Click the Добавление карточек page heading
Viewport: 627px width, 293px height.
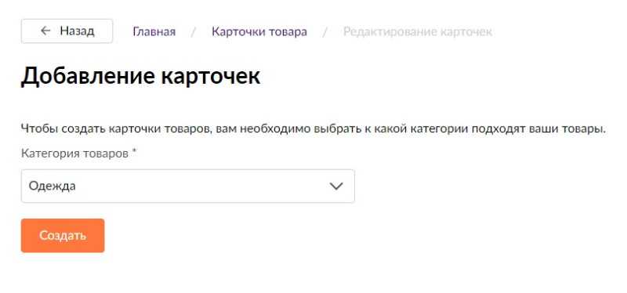[140, 76]
